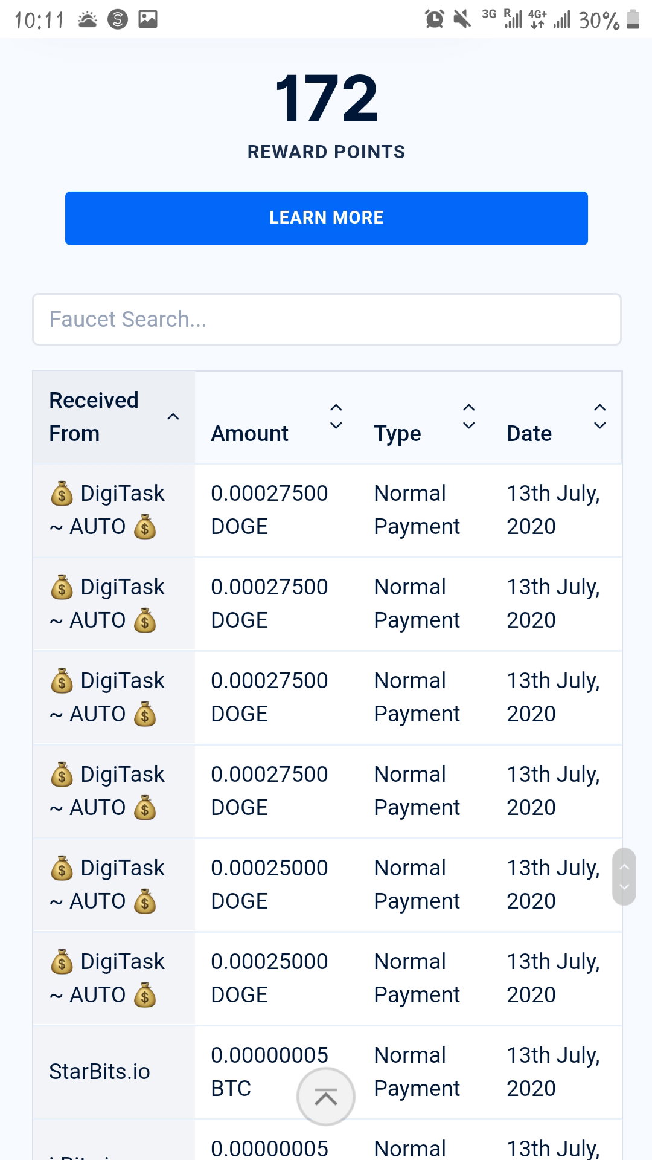Viewport: 652px width, 1160px height.
Task: Open the alarm icon in status bar
Action: [435, 19]
